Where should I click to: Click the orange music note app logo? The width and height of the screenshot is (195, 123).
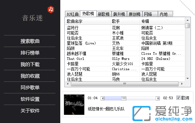point(51,9)
